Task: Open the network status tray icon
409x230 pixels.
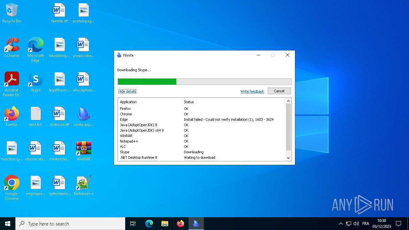Action: [x=349, y=224]
